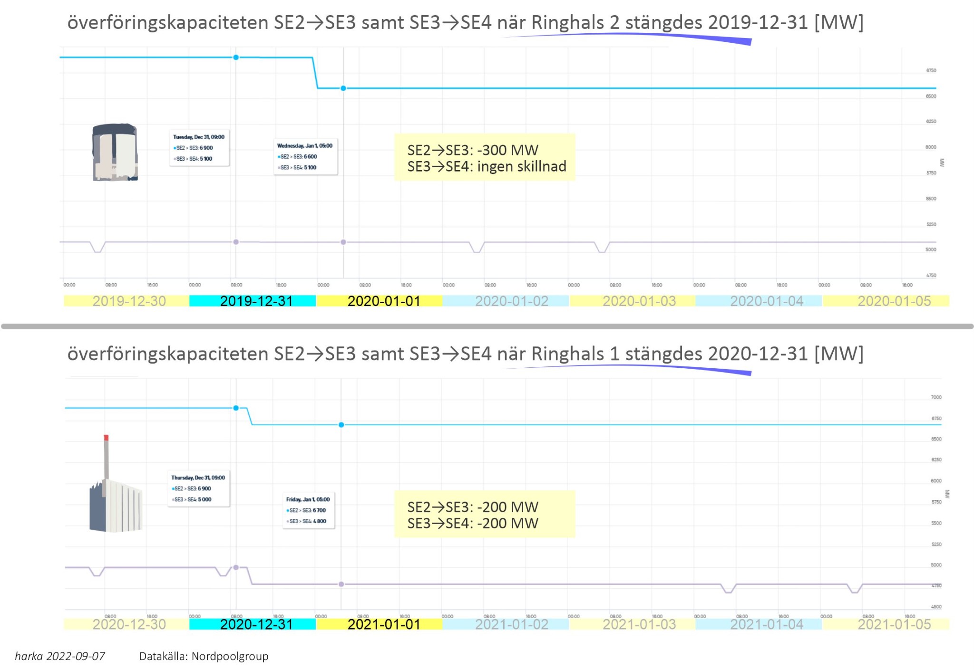Screen dimensions: 974x670
Task: Click the Thursday, Dec 31, 09:00 tooltip
Action: tap(198, 488)
